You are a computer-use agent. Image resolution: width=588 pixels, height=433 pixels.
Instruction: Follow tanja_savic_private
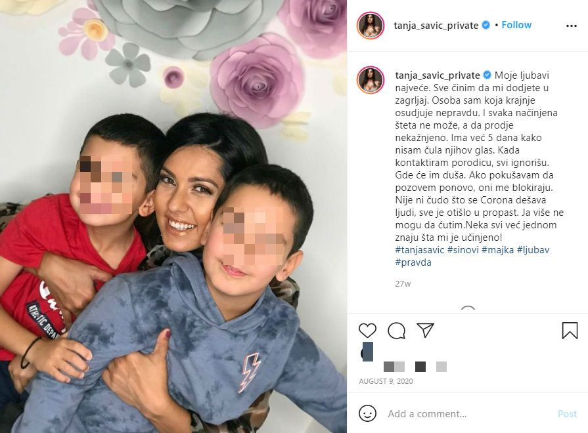click(x=516, y=25)
